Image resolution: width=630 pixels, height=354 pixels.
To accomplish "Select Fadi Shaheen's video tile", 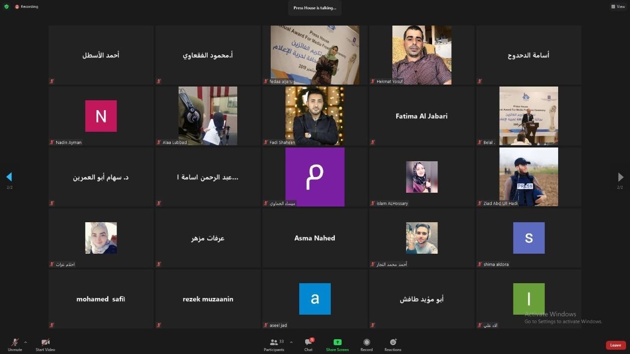I will (x=315, y=116).
